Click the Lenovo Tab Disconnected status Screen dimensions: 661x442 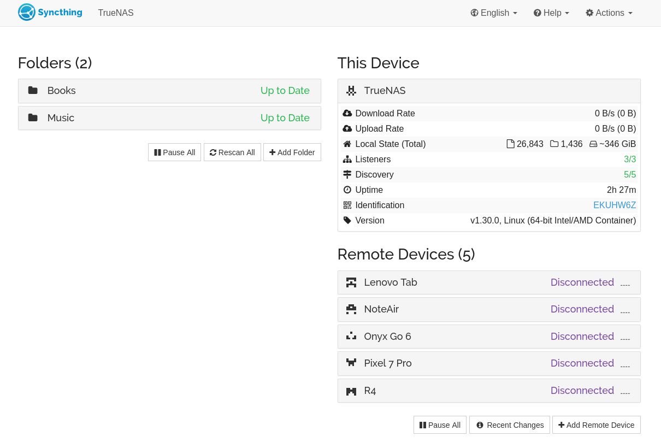582,282
